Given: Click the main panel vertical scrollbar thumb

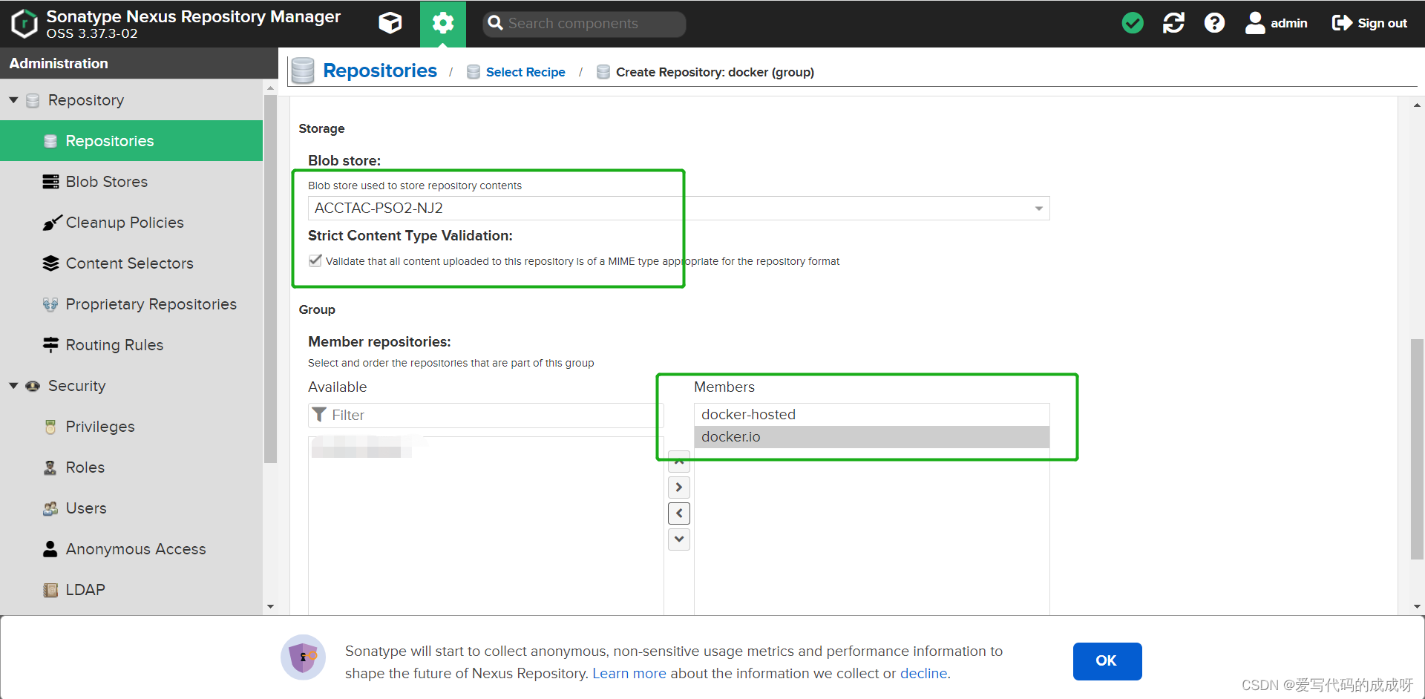Looking at the screenshot, I should (1417, 449).
